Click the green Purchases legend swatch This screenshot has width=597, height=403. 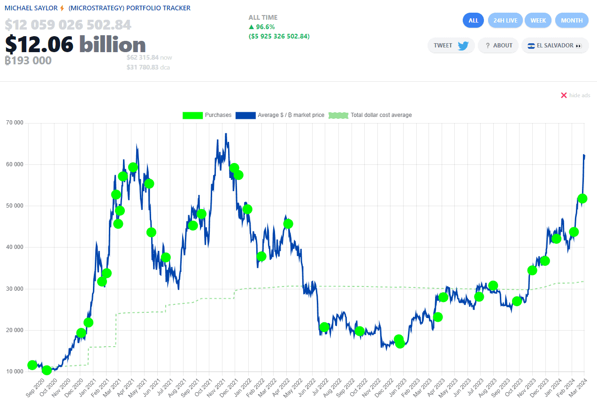tap(192, 115)
